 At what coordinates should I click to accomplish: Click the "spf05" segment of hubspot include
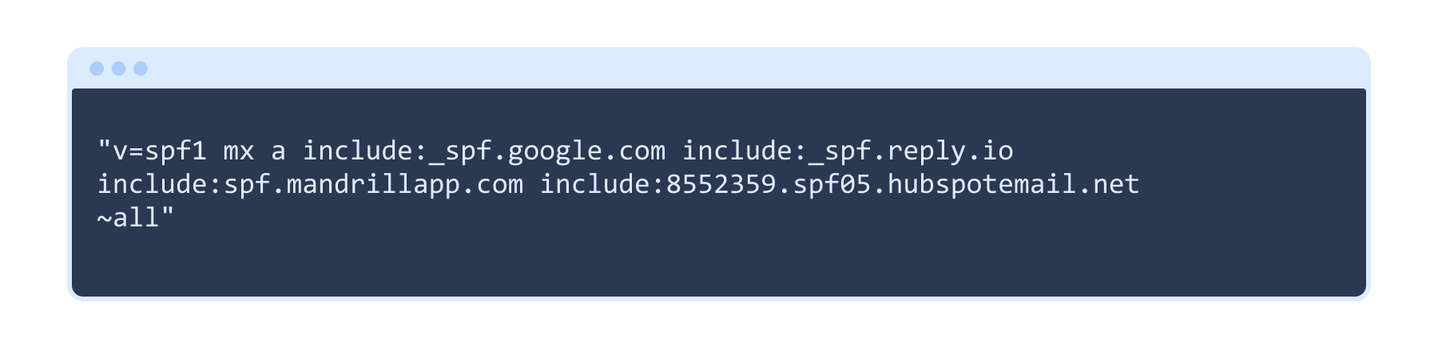click(832, 184)
